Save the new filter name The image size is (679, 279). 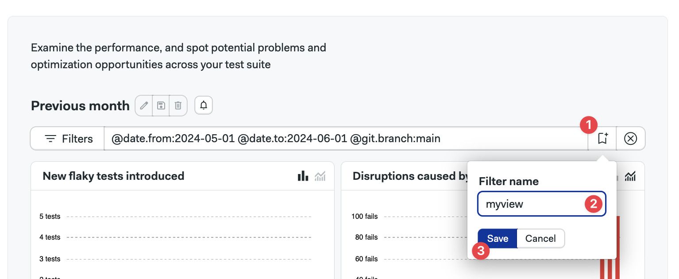[x=498, y=239]
